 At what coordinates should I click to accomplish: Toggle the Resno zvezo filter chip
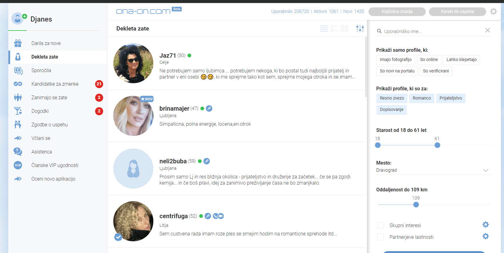[x=392, y=98]
